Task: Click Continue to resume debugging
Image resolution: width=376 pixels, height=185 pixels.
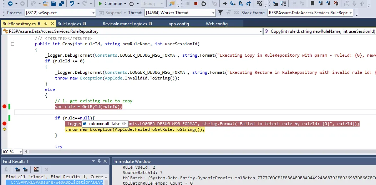Action: 110,4
